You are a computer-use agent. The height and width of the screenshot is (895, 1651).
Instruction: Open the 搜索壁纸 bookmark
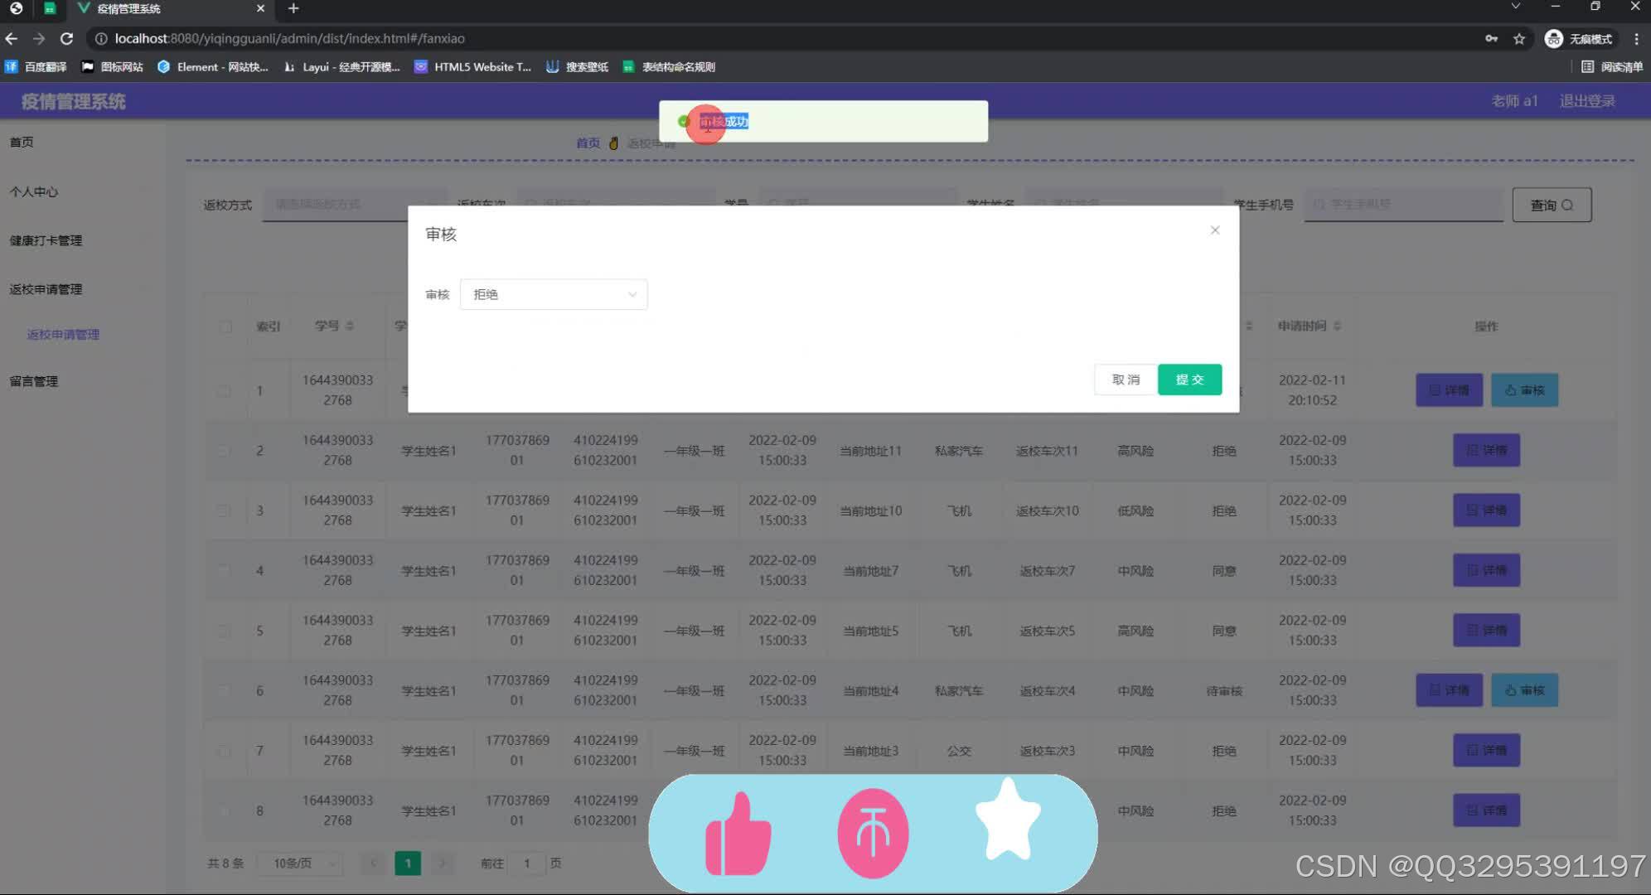coord(577,67)
